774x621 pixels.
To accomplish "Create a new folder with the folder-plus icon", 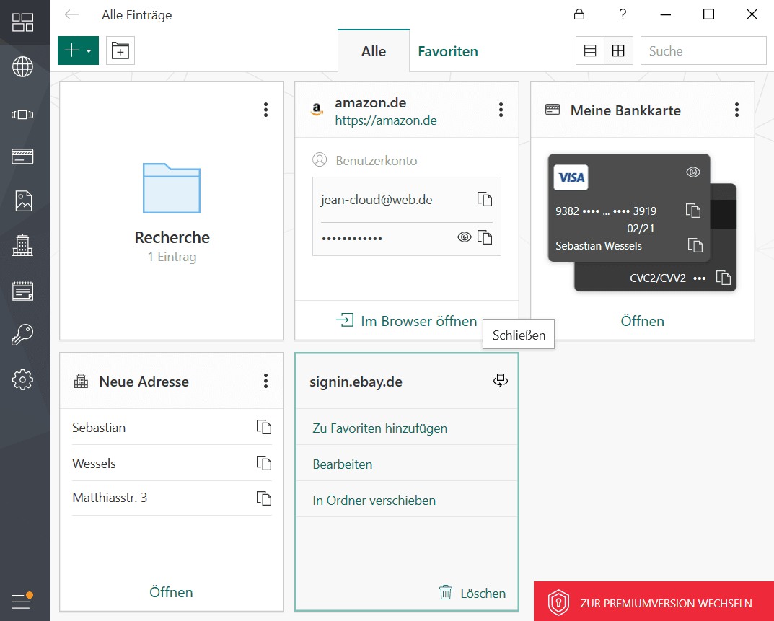I will point(120,50).
